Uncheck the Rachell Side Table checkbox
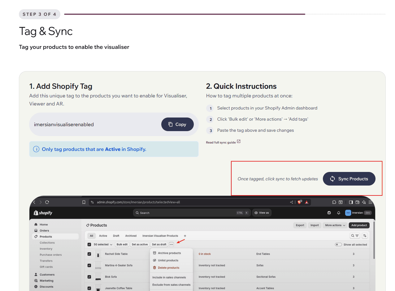Screen dimensions: 395x291 (89, 254)
